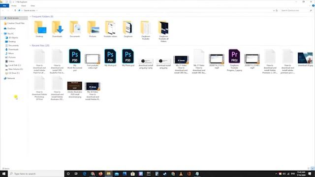Open the download (4).jpg image
The width and height of the screenshot is (315, 177).
(305, 59)
